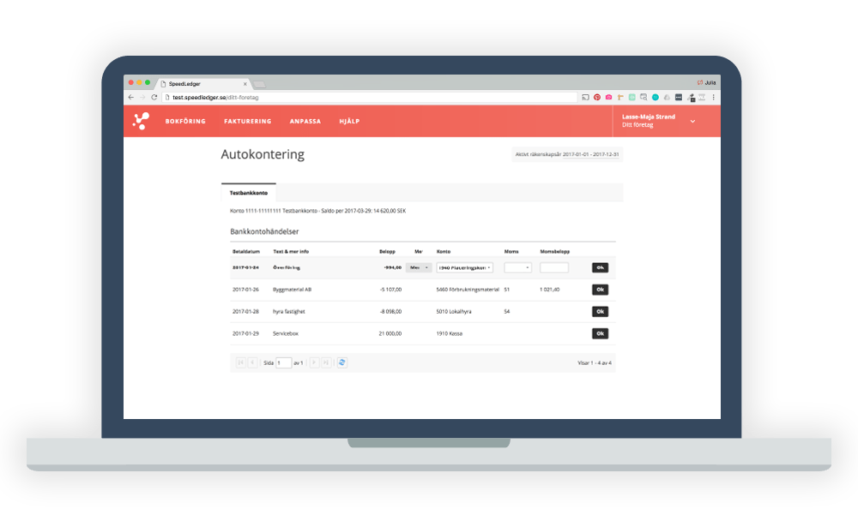
Task: Jump to last page of table
Action: coord(326,362)
